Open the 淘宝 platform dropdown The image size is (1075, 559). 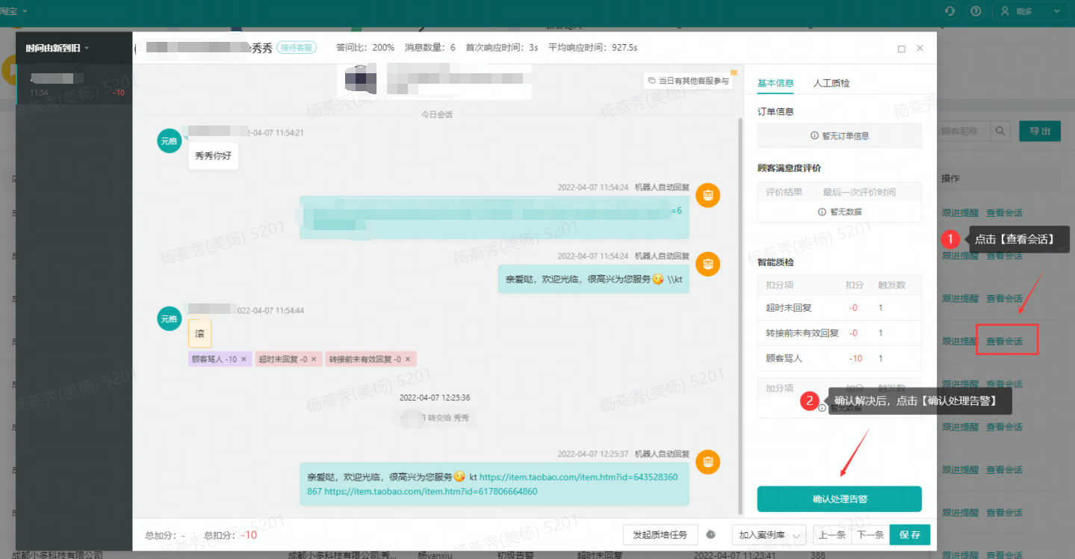pos(14,11)
